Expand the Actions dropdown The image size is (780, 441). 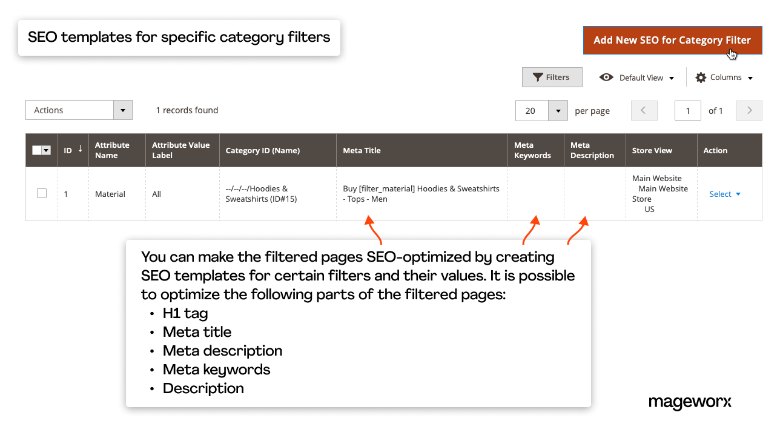pos(122,110)
